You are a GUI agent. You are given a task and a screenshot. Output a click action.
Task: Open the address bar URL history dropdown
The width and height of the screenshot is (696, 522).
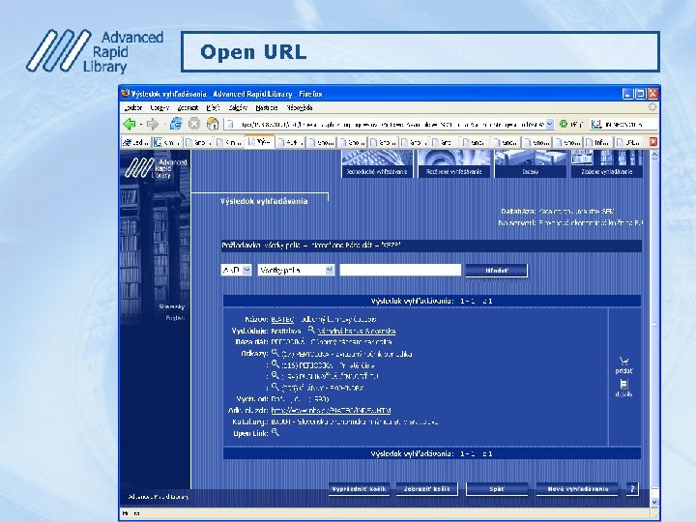pos(549,124)
